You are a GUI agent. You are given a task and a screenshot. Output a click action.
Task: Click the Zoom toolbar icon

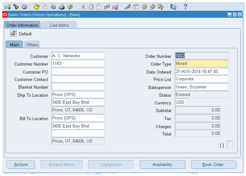(136, 7)
